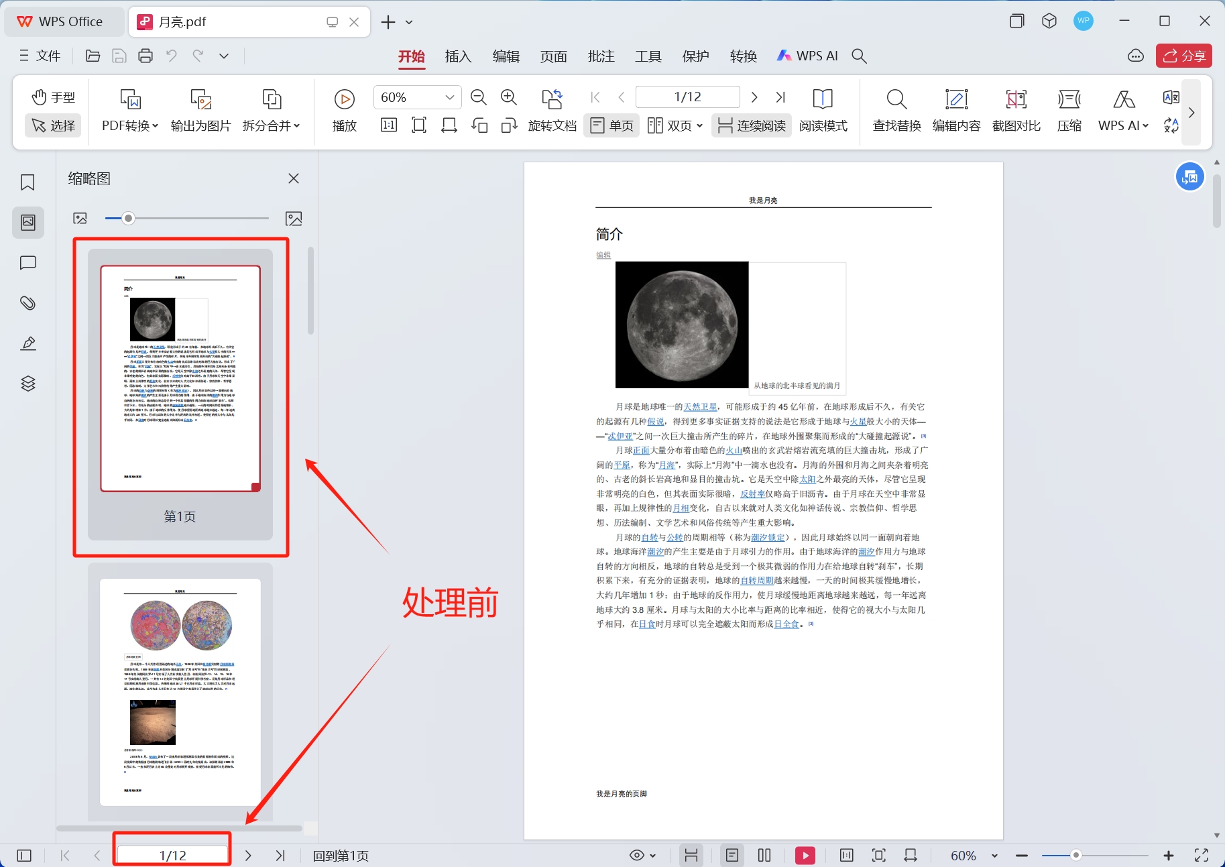
Task: Enable 连续阅读 continuous reading mode
Action: point(751,125)
